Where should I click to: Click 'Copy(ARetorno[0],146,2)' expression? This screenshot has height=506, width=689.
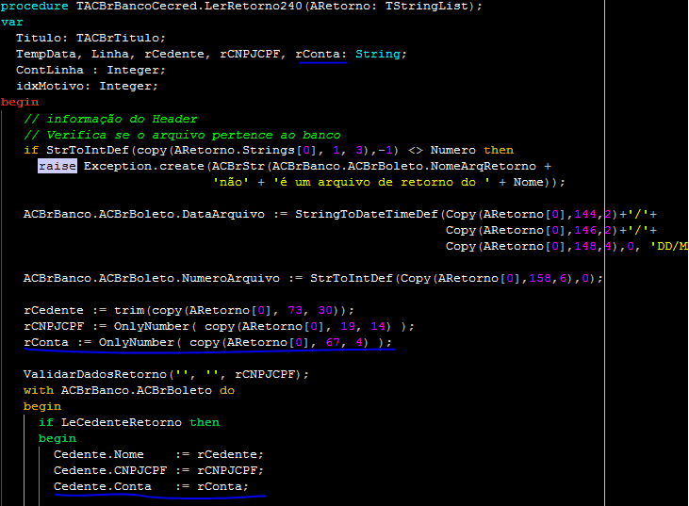(532, 230)
